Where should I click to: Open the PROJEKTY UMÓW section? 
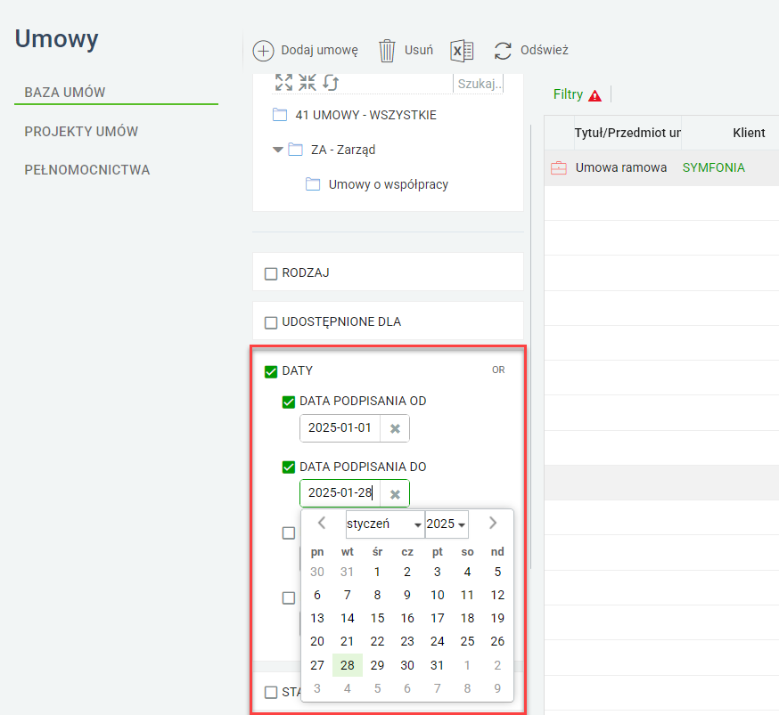[x=81, y=132]
